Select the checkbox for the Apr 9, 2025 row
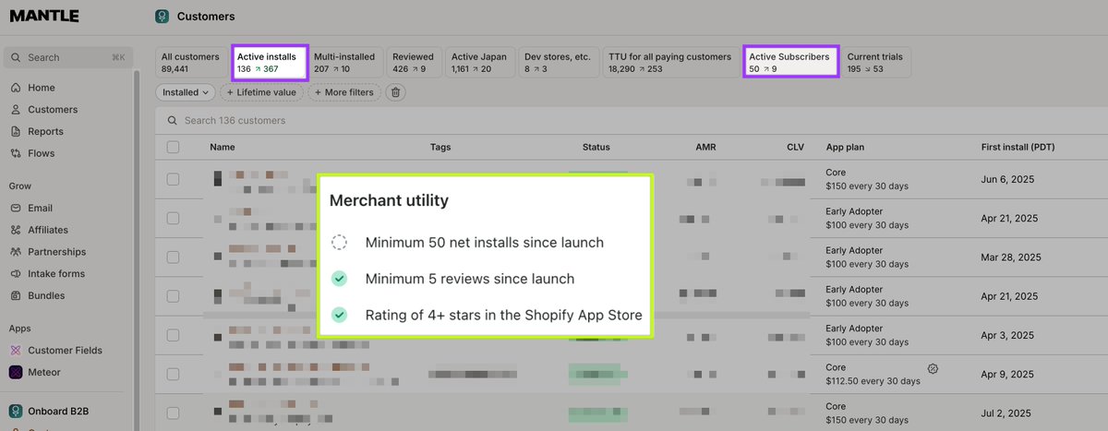Image resolution: width=1108 pixels, height=431 pixels. (173, 374)
